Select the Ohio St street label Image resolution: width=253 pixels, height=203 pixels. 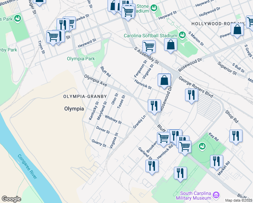tap(115, 99)
